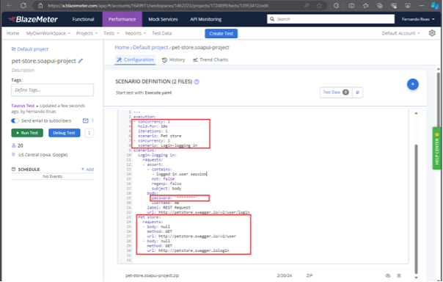
Task: Go to API Monitoring tab
Action: pos(205,19)
